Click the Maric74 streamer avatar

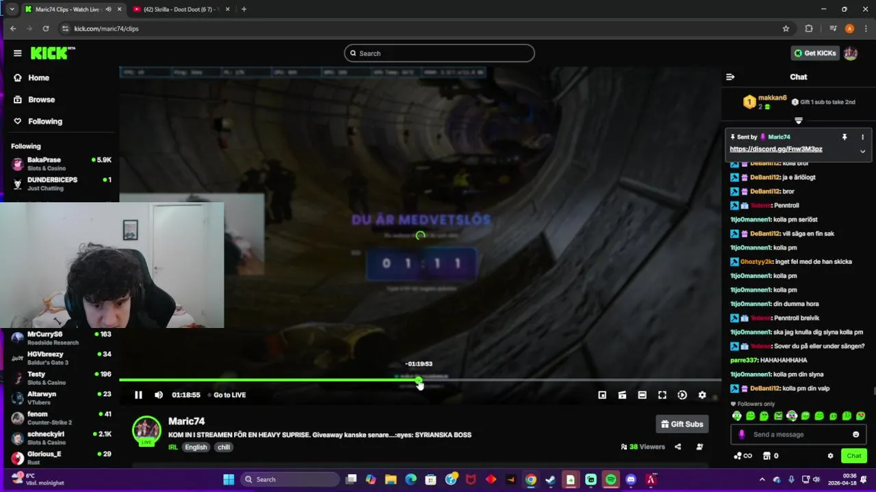[x=146, y=430]
